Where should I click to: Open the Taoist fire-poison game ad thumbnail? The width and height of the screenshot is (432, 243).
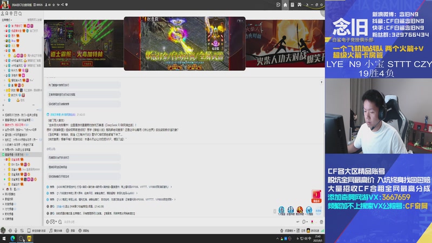coord(84,44)
